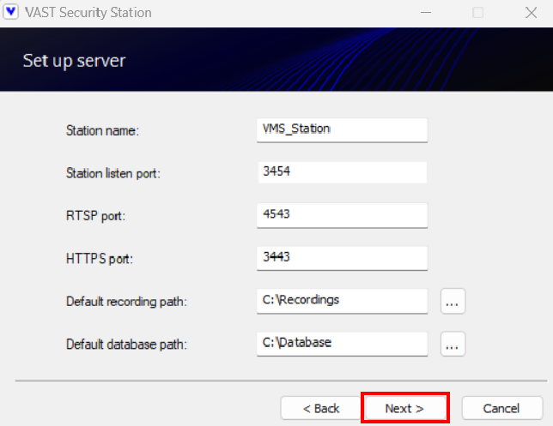Browse for the default recording path

[x=453, y=302]
